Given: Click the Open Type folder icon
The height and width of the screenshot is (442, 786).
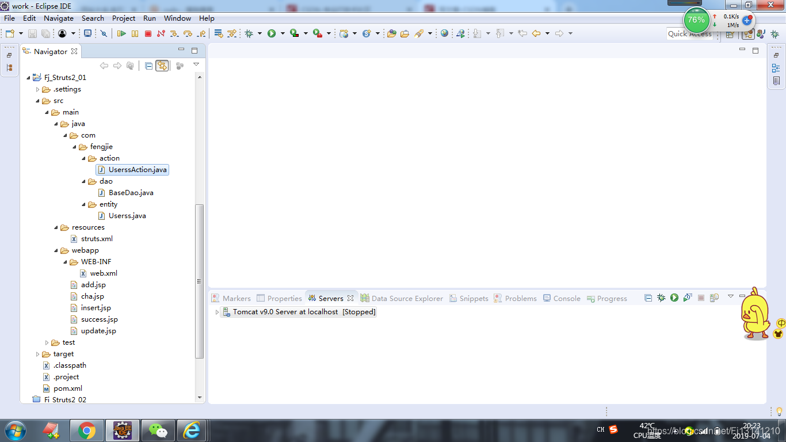Looking at the screenshot, I should 391,34.
